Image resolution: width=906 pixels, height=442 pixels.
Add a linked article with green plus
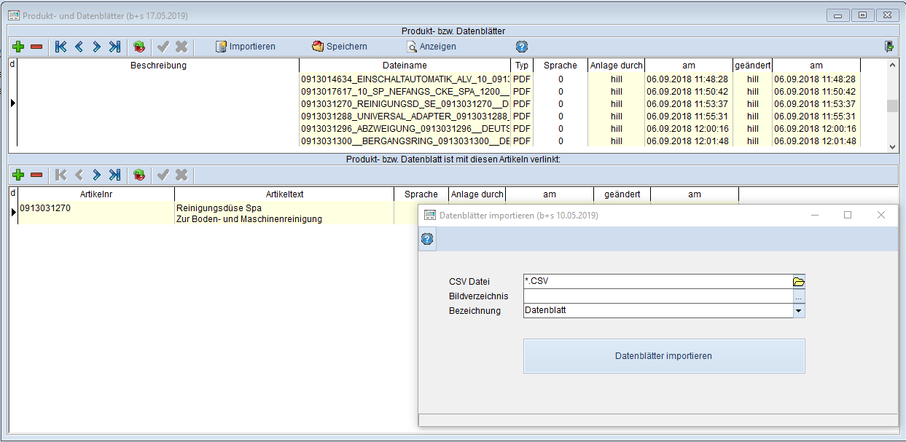point(19,175)
